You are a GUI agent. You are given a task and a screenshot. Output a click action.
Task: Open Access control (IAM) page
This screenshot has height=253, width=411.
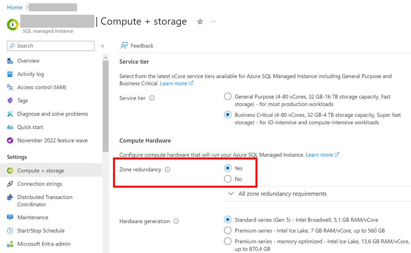[x=41, y=87]
